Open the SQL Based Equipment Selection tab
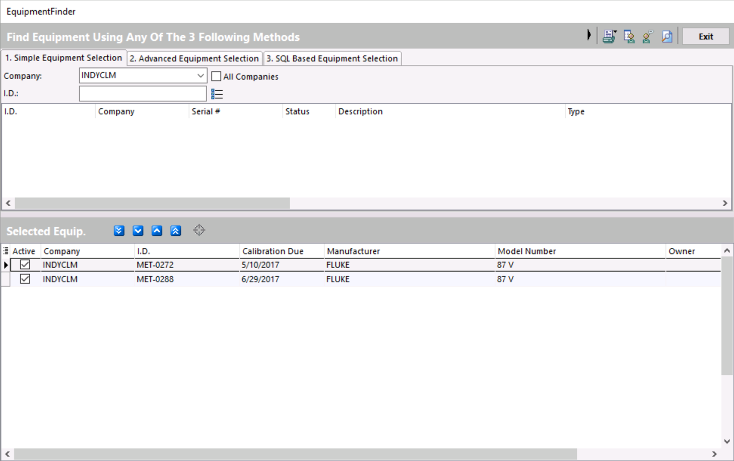 click(332, 58)
